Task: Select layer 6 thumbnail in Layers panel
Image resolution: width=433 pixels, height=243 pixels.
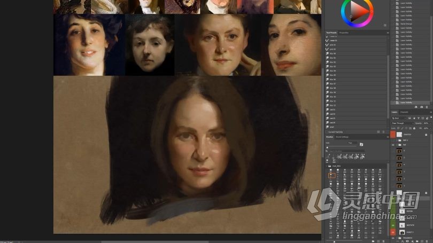Action: [x=399, y=151]
